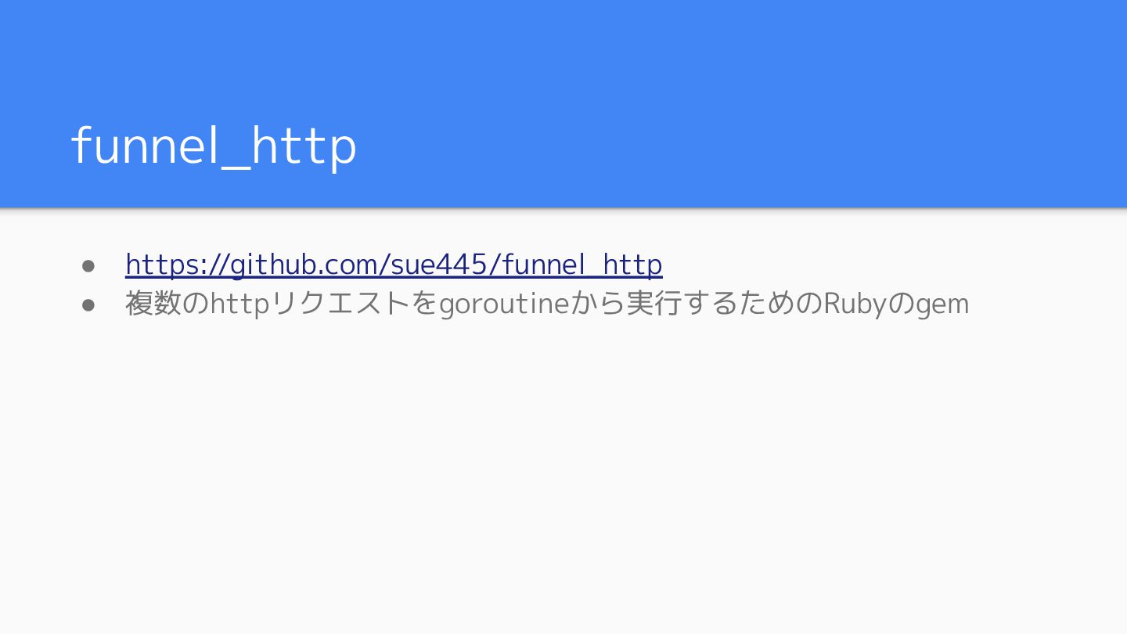Open the github.com/sue445/funnel_http link
Screen dimensions: 1127x634
click(394, 265)
